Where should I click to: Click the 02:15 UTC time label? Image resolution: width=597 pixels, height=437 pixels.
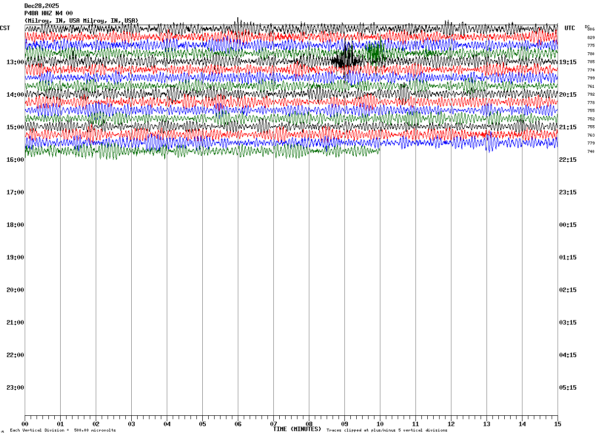tap(568, 290)
